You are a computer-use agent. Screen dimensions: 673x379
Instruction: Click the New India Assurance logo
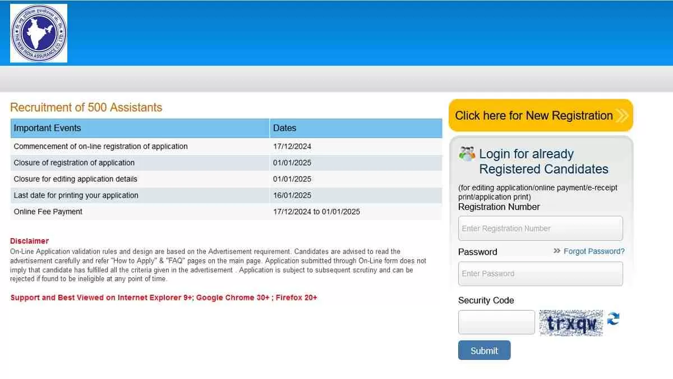point(39,32)
